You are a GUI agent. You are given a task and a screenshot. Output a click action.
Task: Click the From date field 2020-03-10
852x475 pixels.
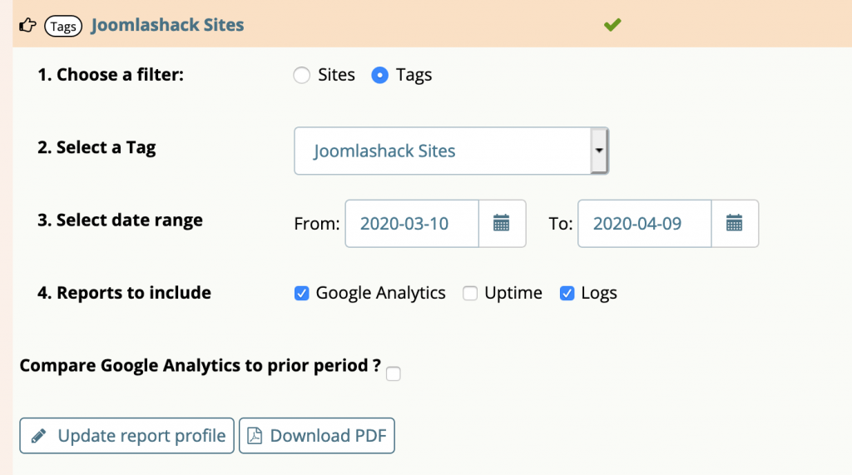tap(412, 224)
